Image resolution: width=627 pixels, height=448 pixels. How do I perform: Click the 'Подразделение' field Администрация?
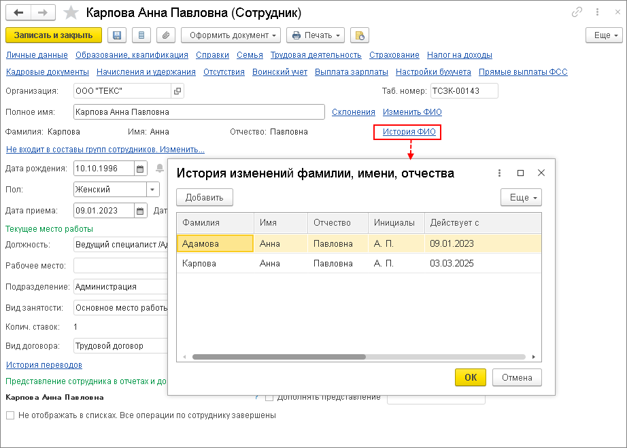coord(120,287)
